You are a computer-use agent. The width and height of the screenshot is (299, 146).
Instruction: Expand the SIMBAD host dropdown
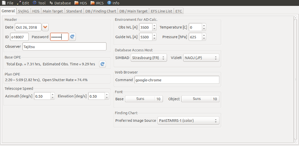149,58
